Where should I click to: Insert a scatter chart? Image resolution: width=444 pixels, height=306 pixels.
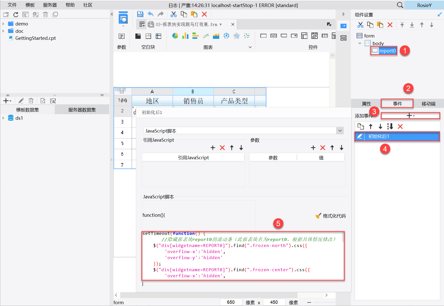pos(247,36)
